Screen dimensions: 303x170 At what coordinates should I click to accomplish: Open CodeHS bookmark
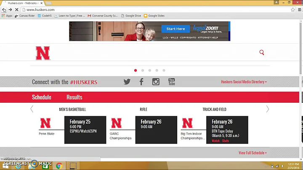[45, 16]
